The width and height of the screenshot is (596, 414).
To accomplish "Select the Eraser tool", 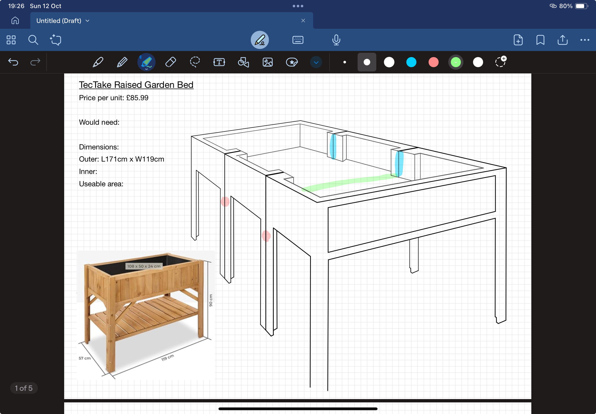I will pos(170,62).
